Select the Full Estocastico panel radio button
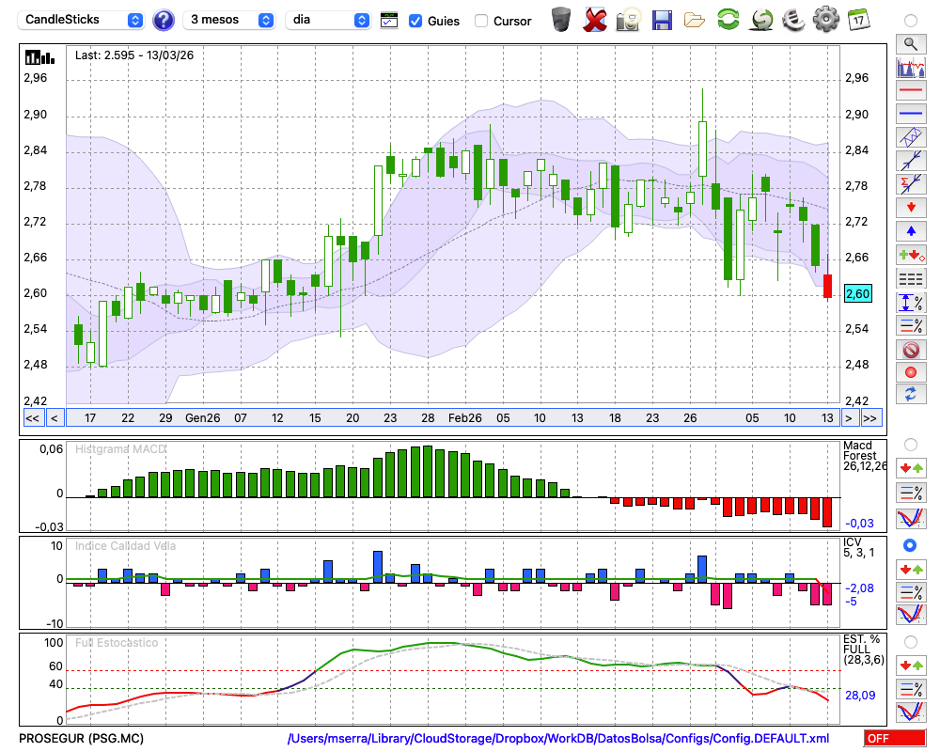The height and width of the screenshot is (752, 940). 911,642
